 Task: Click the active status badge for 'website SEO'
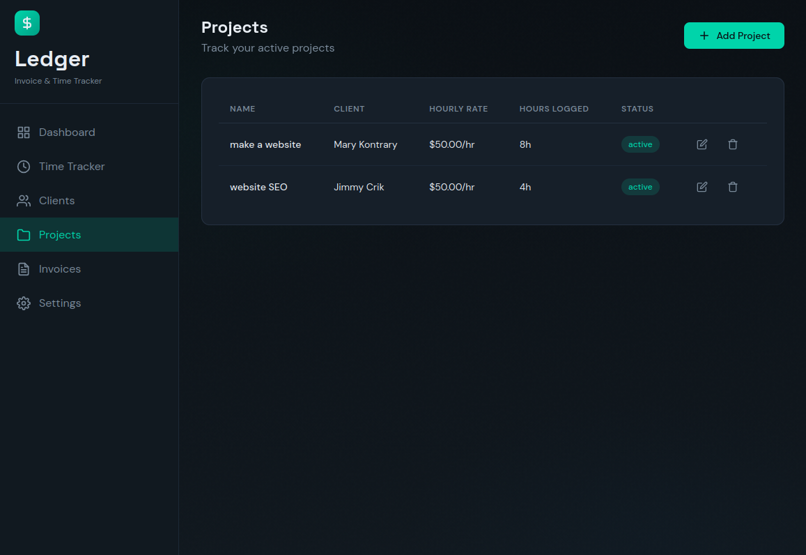tap(640, 188)
